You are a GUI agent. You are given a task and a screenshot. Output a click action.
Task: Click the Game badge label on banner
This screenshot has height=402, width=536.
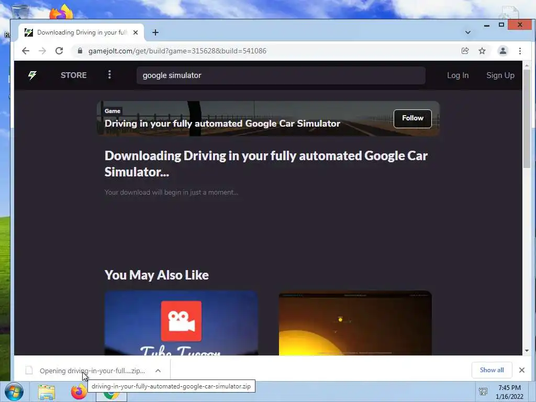[x=113, y=111]
